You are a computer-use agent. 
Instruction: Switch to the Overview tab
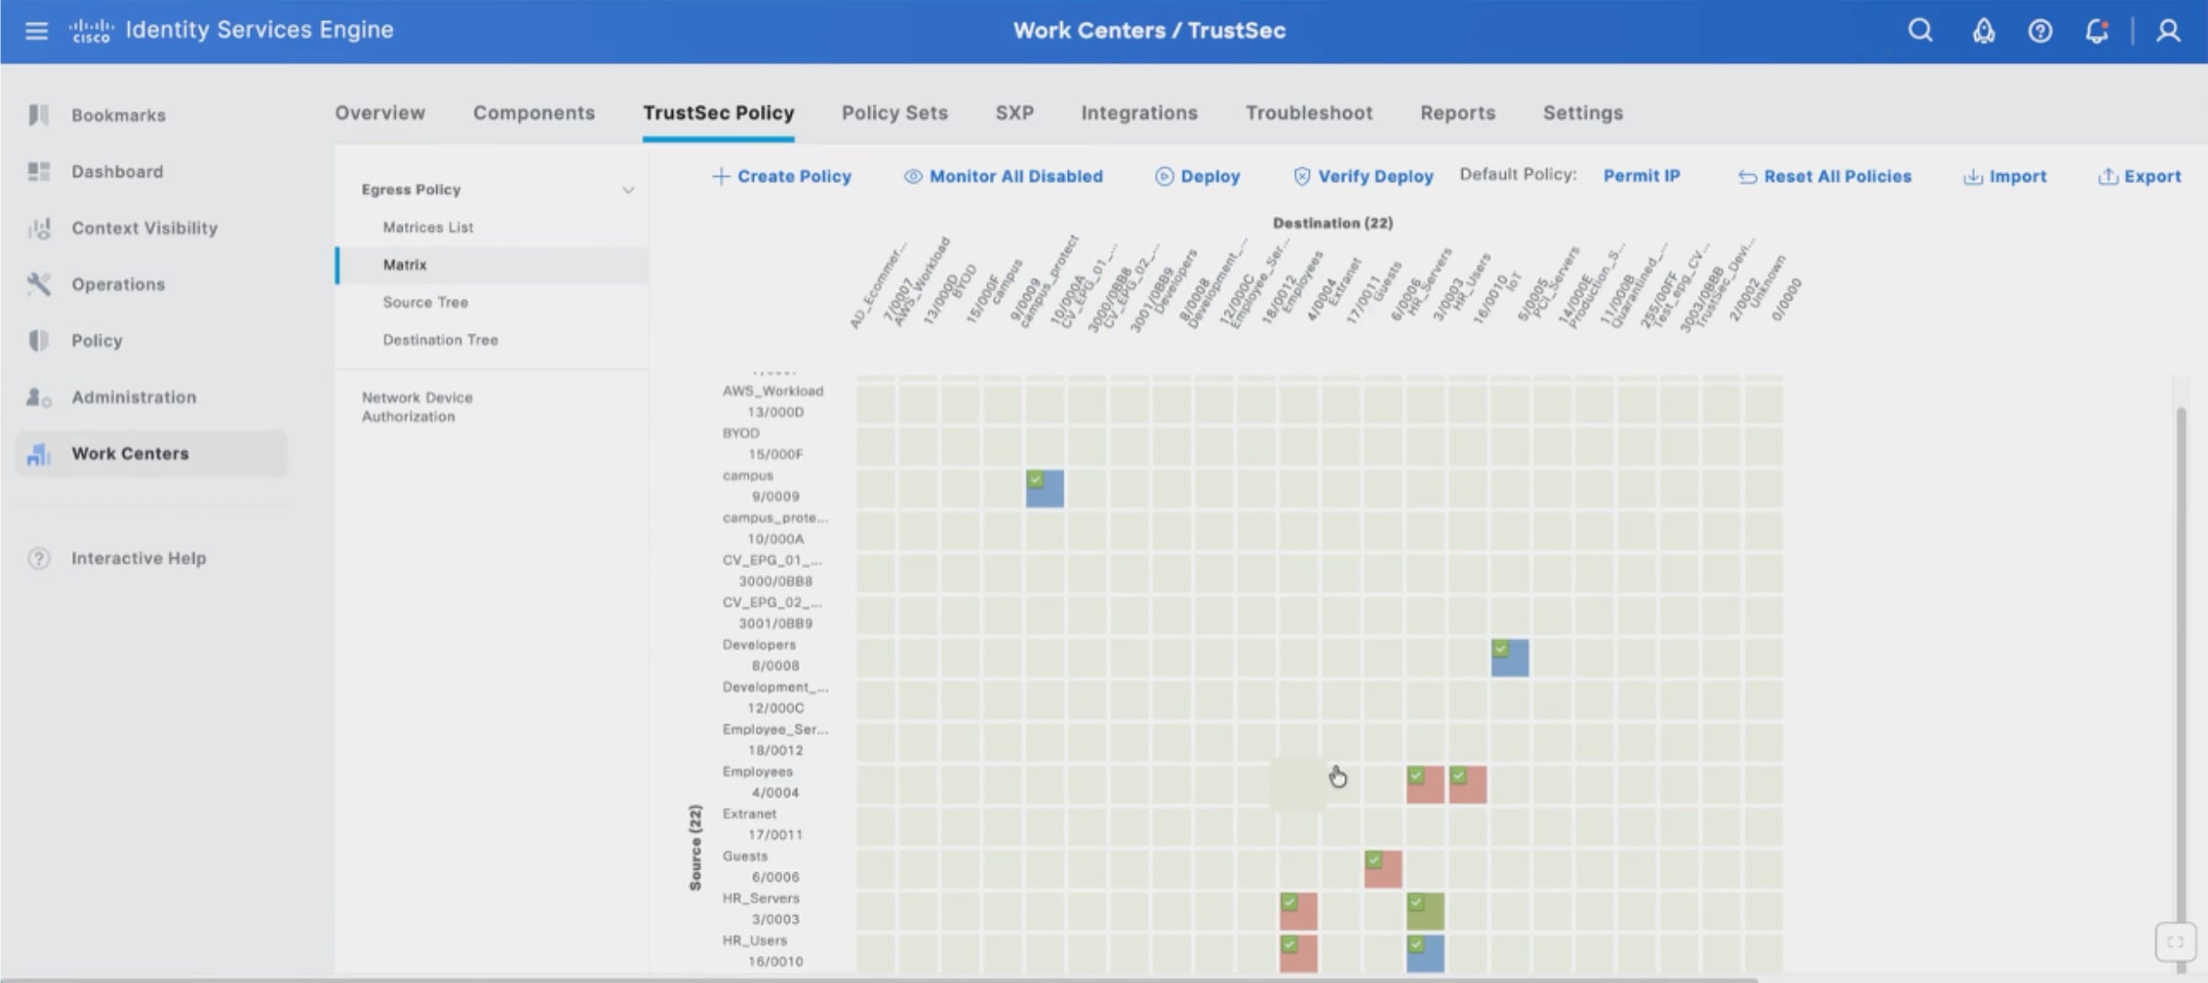pyautogui.click(x=380, y=113)
